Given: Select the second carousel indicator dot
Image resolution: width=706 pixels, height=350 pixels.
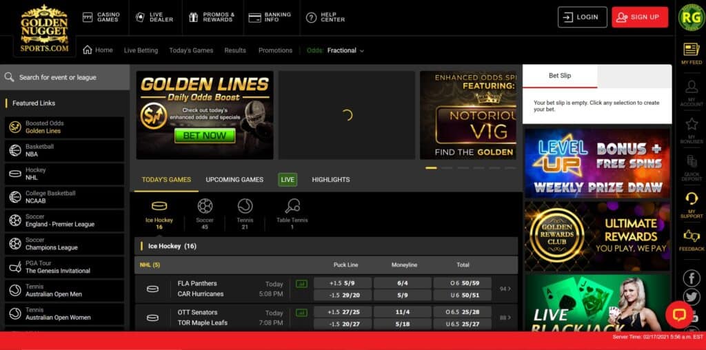Looking at the screenshot, I should pos(447,168).
